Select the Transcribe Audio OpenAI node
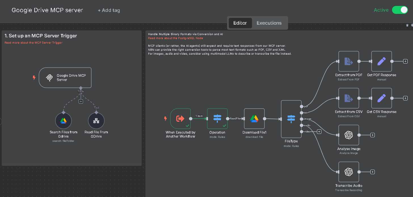 point(349,172)
